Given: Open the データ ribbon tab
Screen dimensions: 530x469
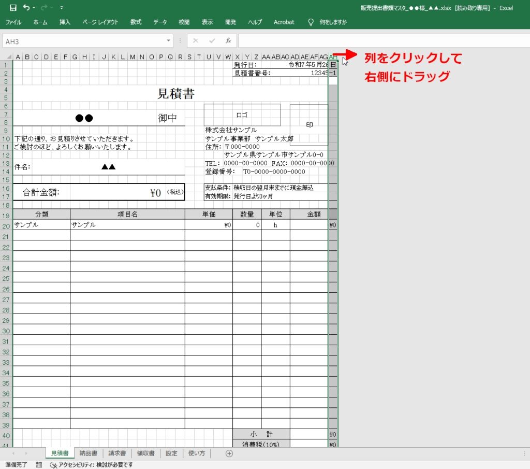Looking at the screenshot, I should coord(160,22).
